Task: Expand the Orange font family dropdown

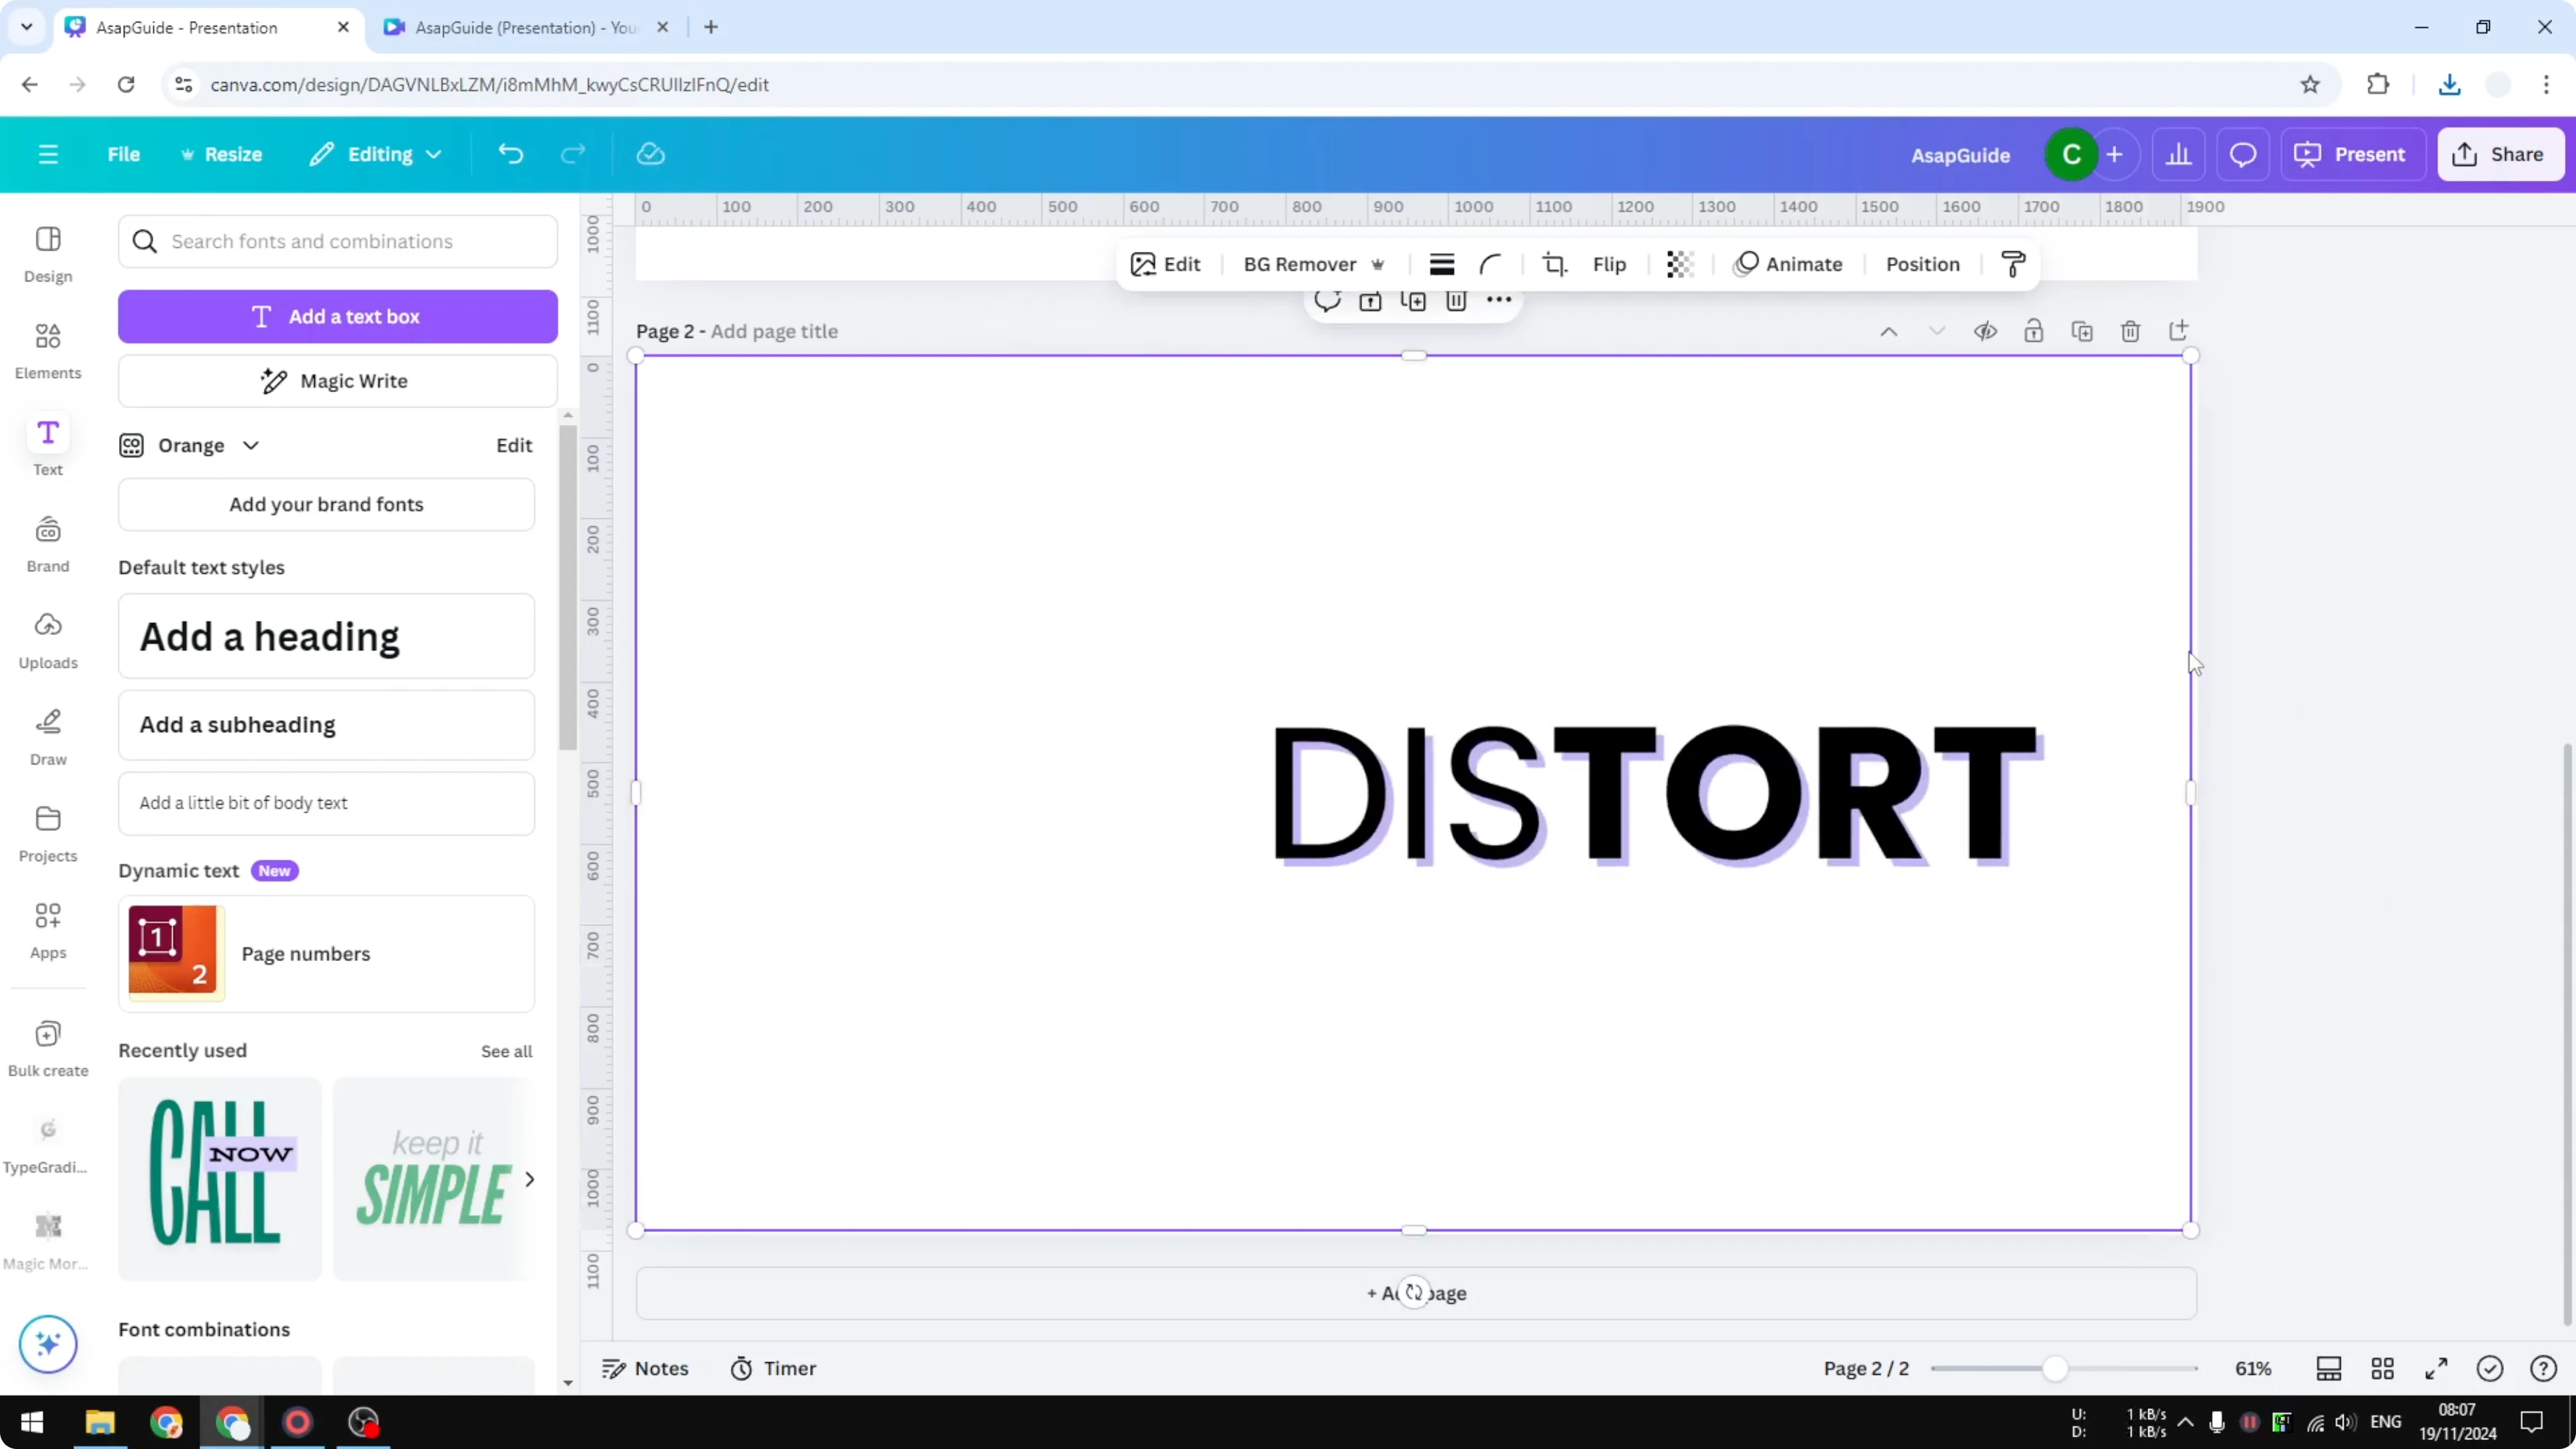Action: pyautogui.click(x=251, y=445)
